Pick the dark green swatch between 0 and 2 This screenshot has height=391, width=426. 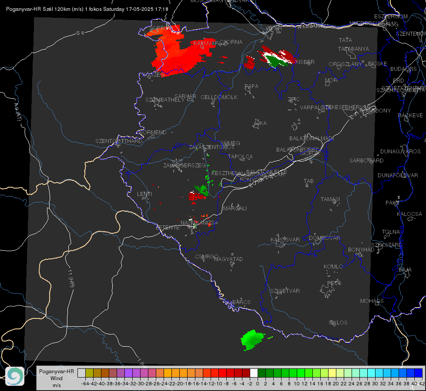click(x=262, y=373)
